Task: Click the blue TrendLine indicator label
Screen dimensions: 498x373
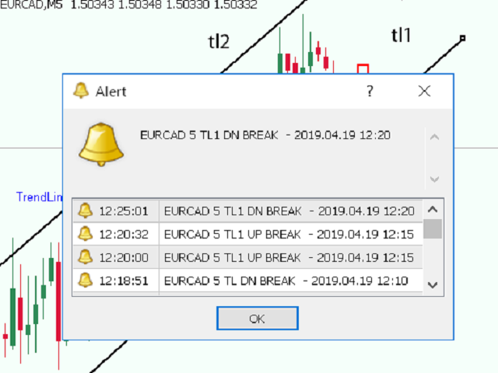Action: click(40, 197)
